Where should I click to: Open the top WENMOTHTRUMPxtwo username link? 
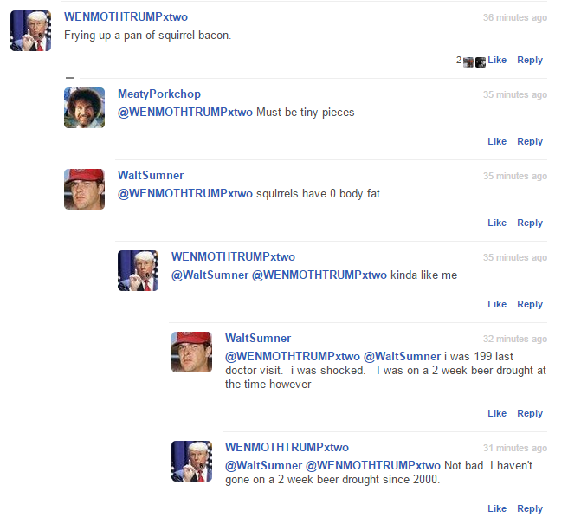click(126, 16)
